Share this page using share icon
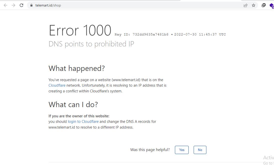The height and width of the screenshot is (165, 274). pyautogui.click(x=246, y=5)
